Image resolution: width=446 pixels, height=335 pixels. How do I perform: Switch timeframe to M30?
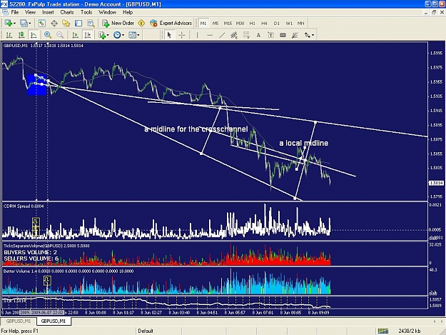(240, 24)
